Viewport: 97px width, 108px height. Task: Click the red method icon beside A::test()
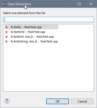[7, 27]
